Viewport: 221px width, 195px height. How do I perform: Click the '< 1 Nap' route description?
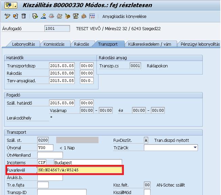pyautogui.click(x=67, y=148)
